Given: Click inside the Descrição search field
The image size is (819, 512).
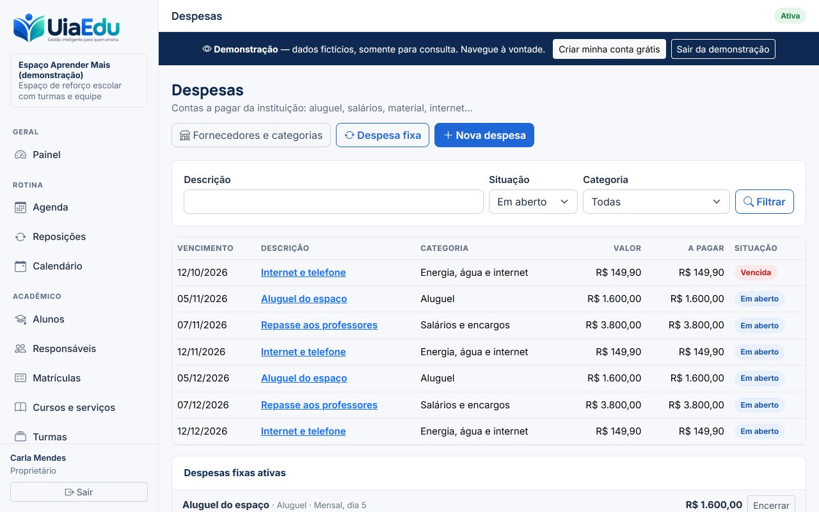Looking at the screenshot, I should (333, 202).
